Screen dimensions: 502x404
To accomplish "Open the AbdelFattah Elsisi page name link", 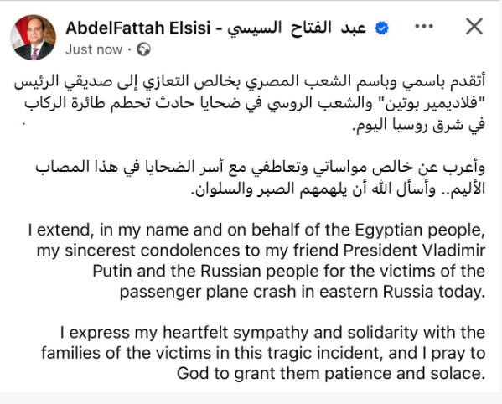I will [x=138, y=28].
